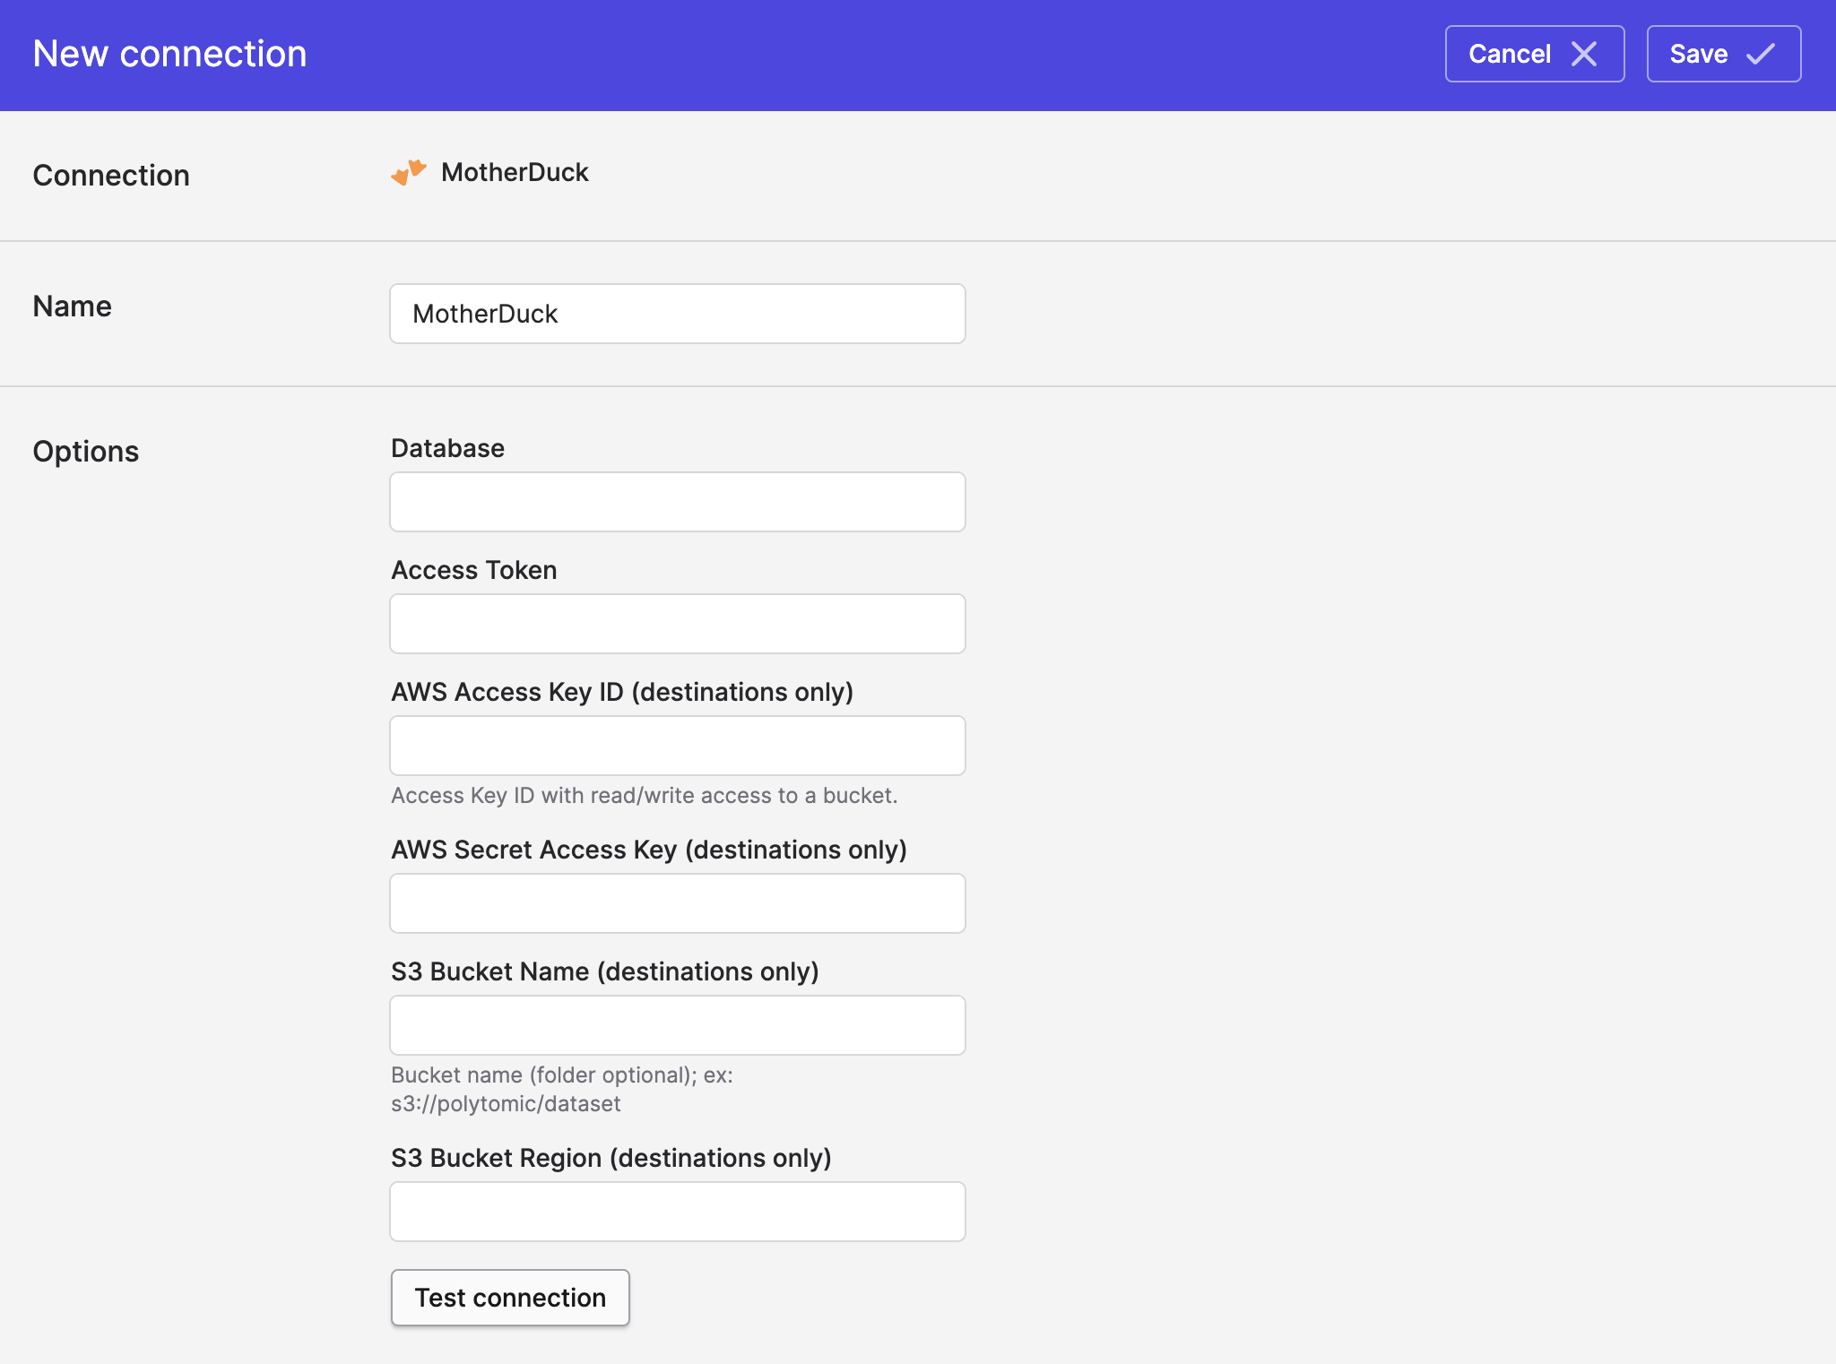Viewport: 1836px width, 1364px height.
Task: Focus the Name input field
Action: click(677, 314)
